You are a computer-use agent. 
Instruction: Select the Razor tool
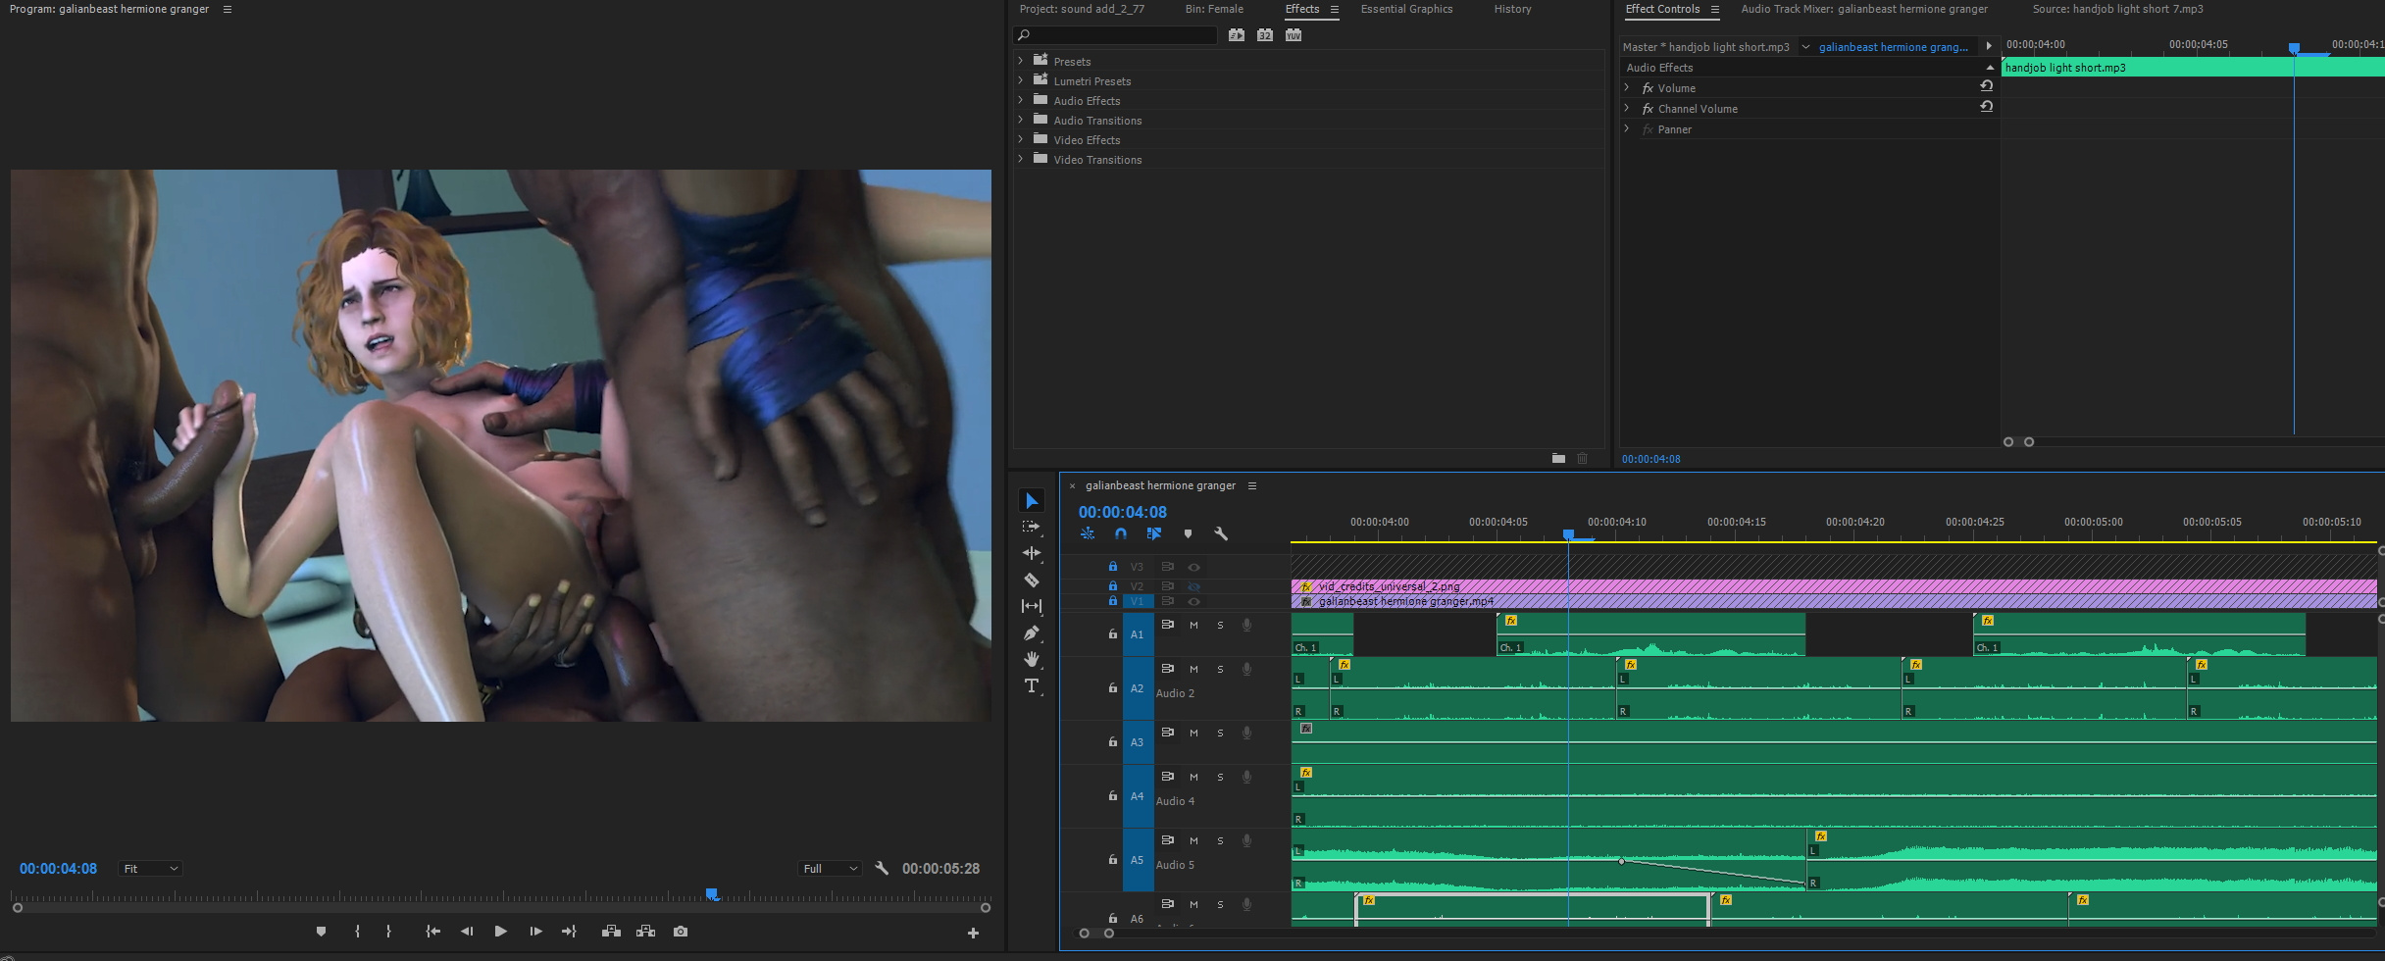(1031, 580)
